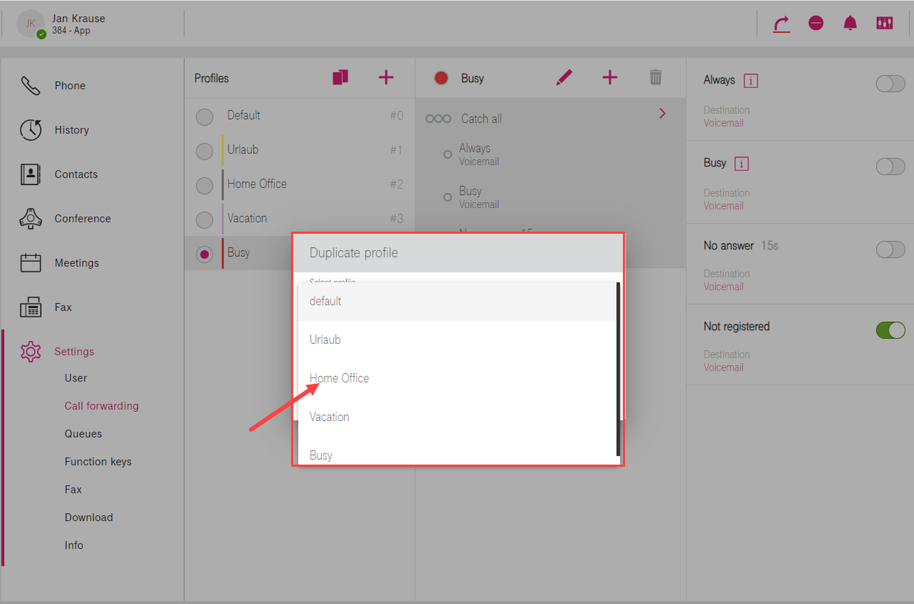The image size is (914, 604).
Task: Click the do-not-disturb icon in header
Action: [816, 23]
